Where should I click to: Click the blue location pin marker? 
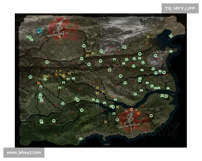click(x=39, y=31)
